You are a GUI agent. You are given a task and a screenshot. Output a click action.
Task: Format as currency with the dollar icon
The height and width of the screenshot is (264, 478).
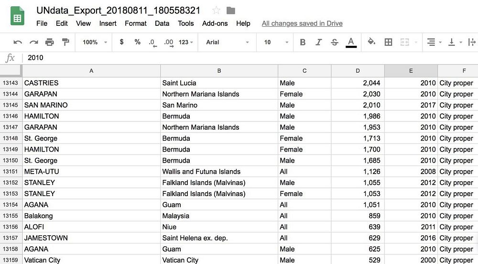coord(121,42)
